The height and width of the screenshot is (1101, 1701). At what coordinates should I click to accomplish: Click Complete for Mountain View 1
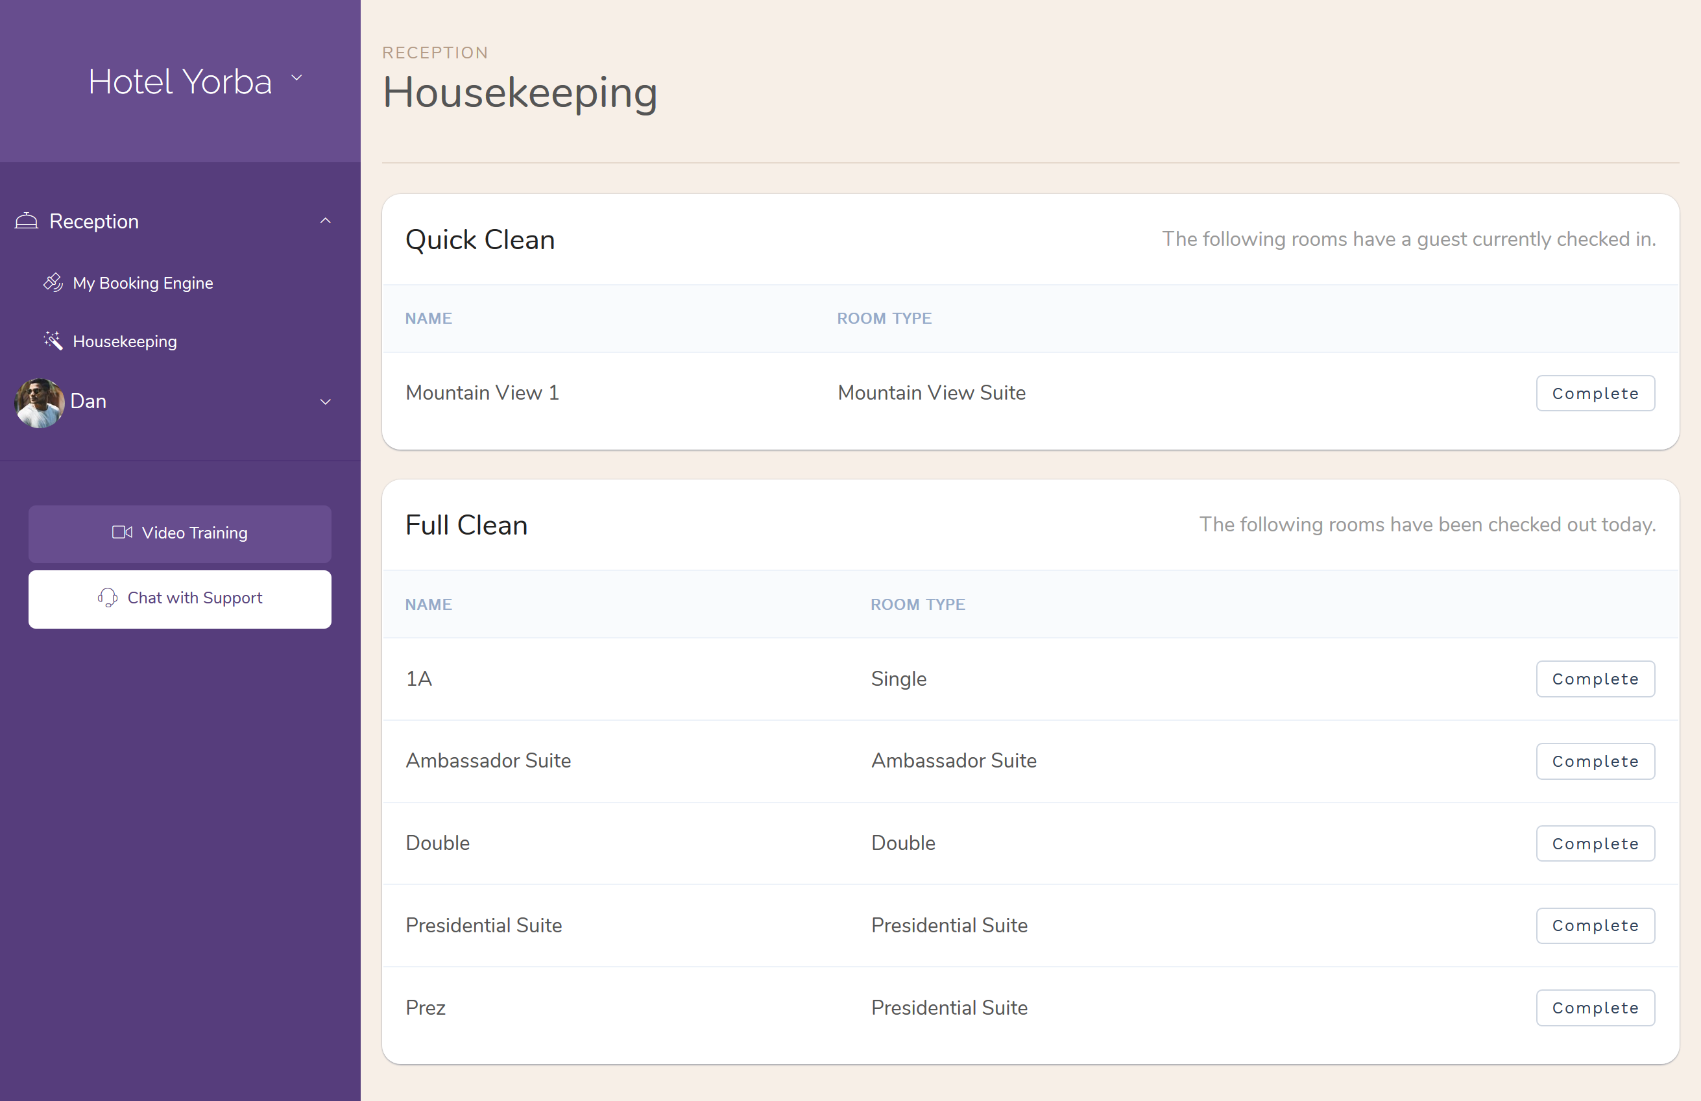coord(1596,393)
